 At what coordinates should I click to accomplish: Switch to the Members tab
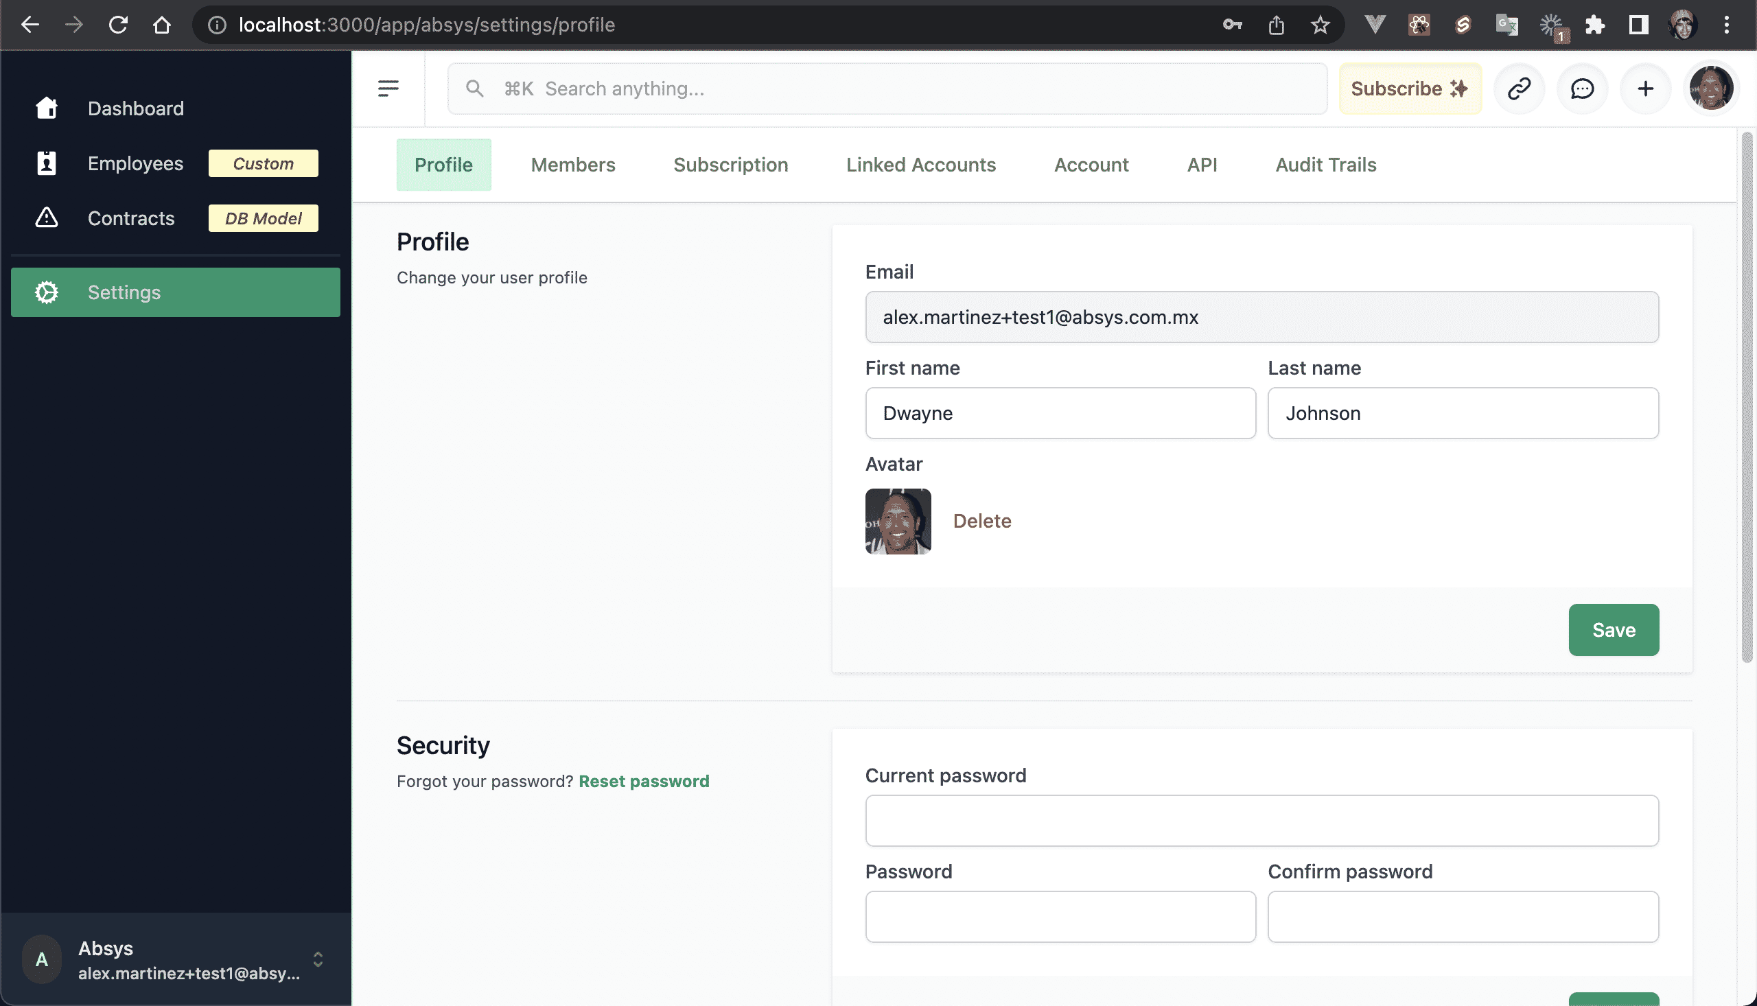coord(572,164)
